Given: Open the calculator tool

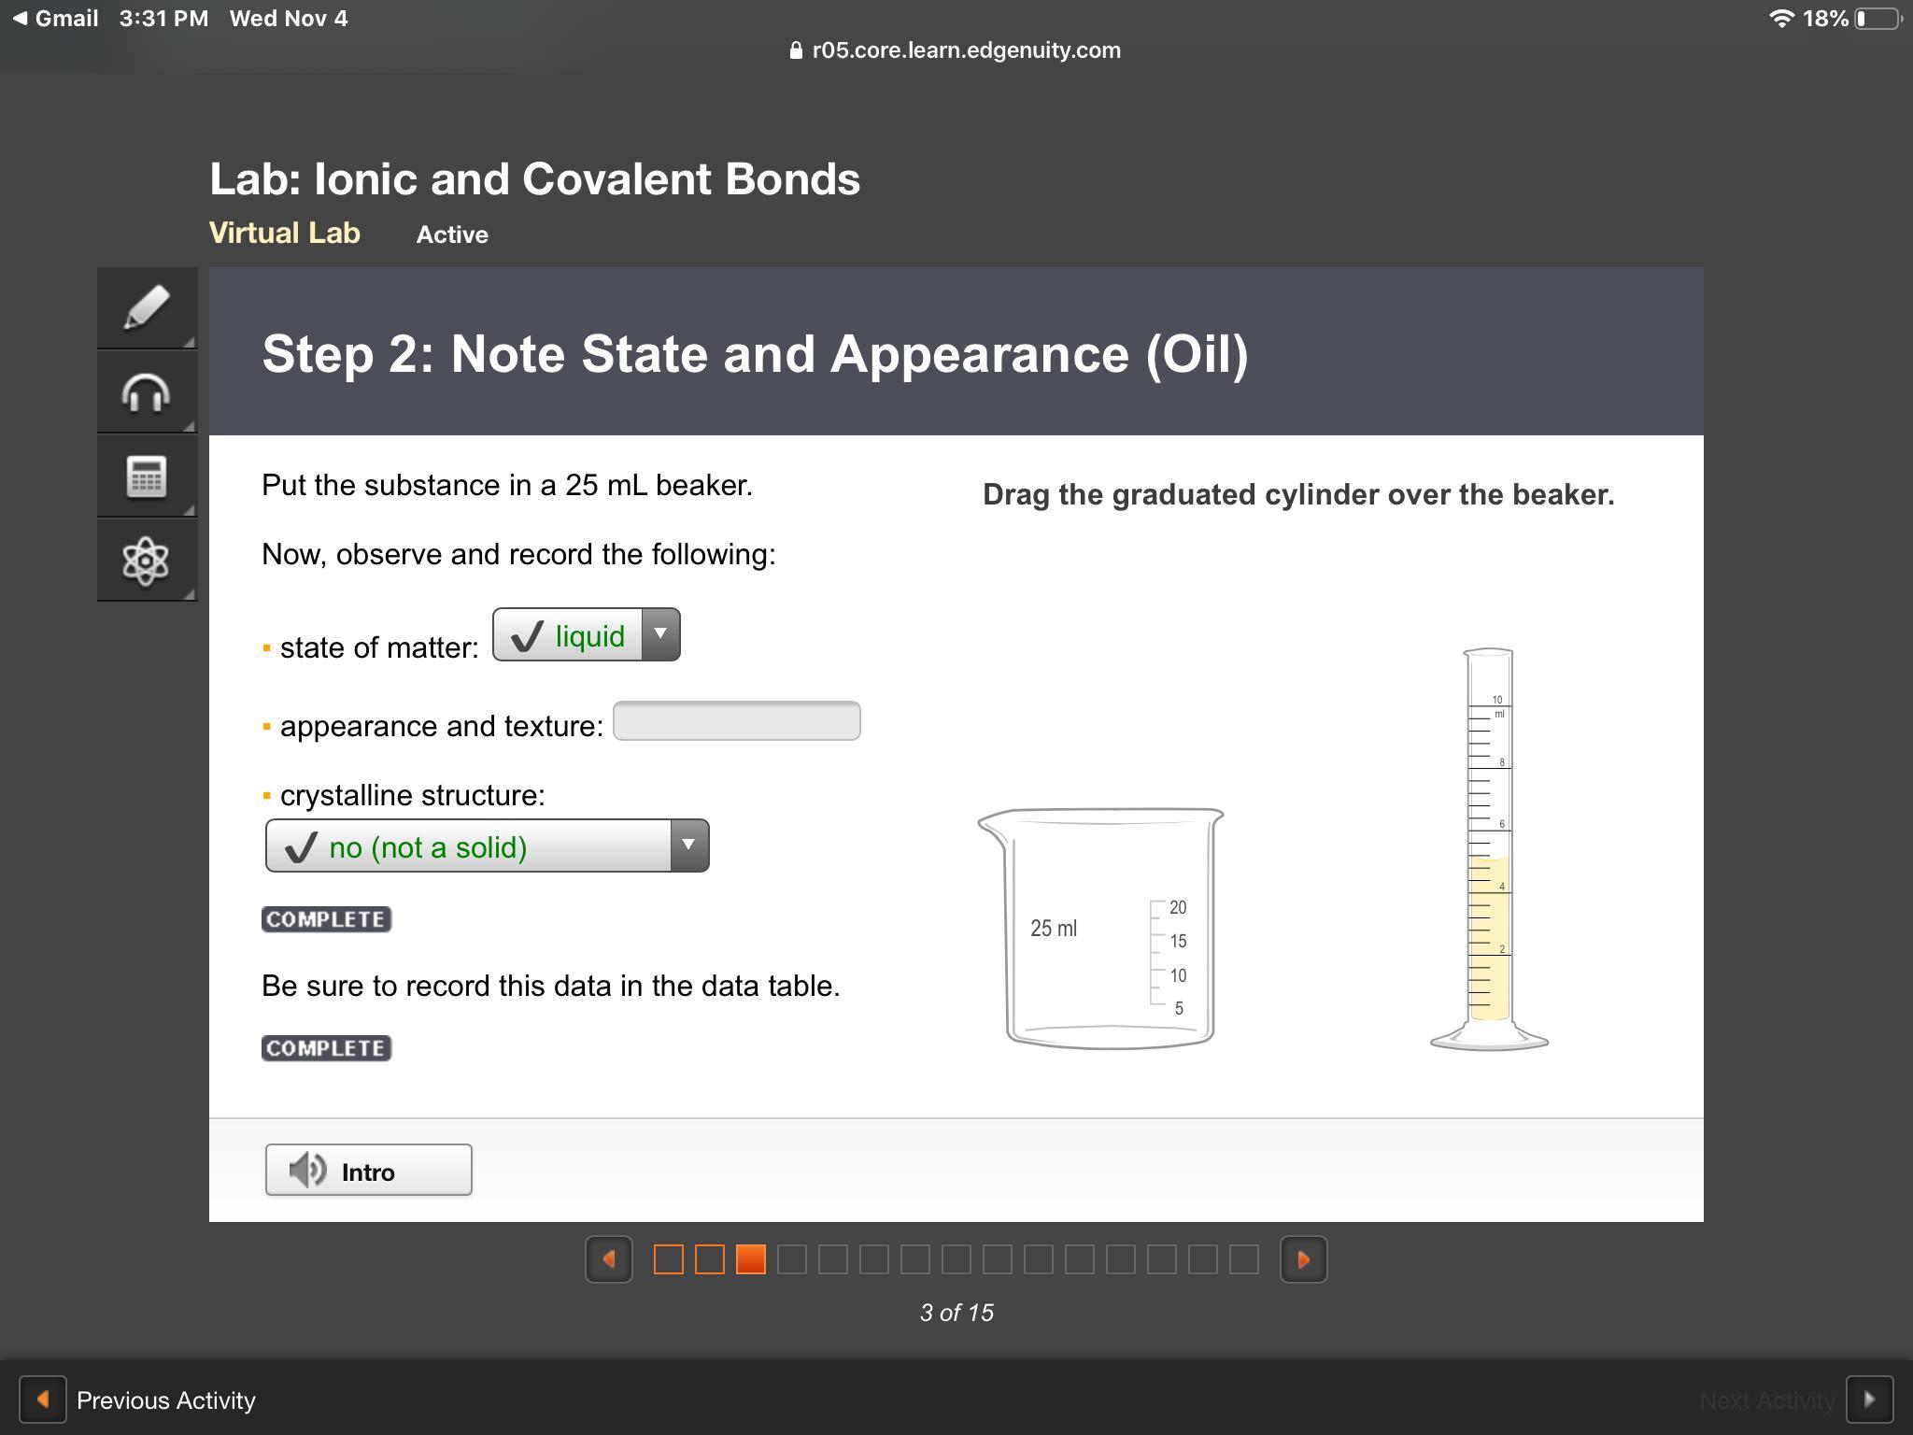Looking at the screenshot, I should (x=147, y=476).
